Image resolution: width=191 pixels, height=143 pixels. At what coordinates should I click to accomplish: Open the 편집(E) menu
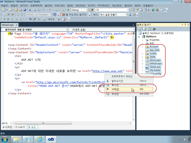click(x=14, y=6)
